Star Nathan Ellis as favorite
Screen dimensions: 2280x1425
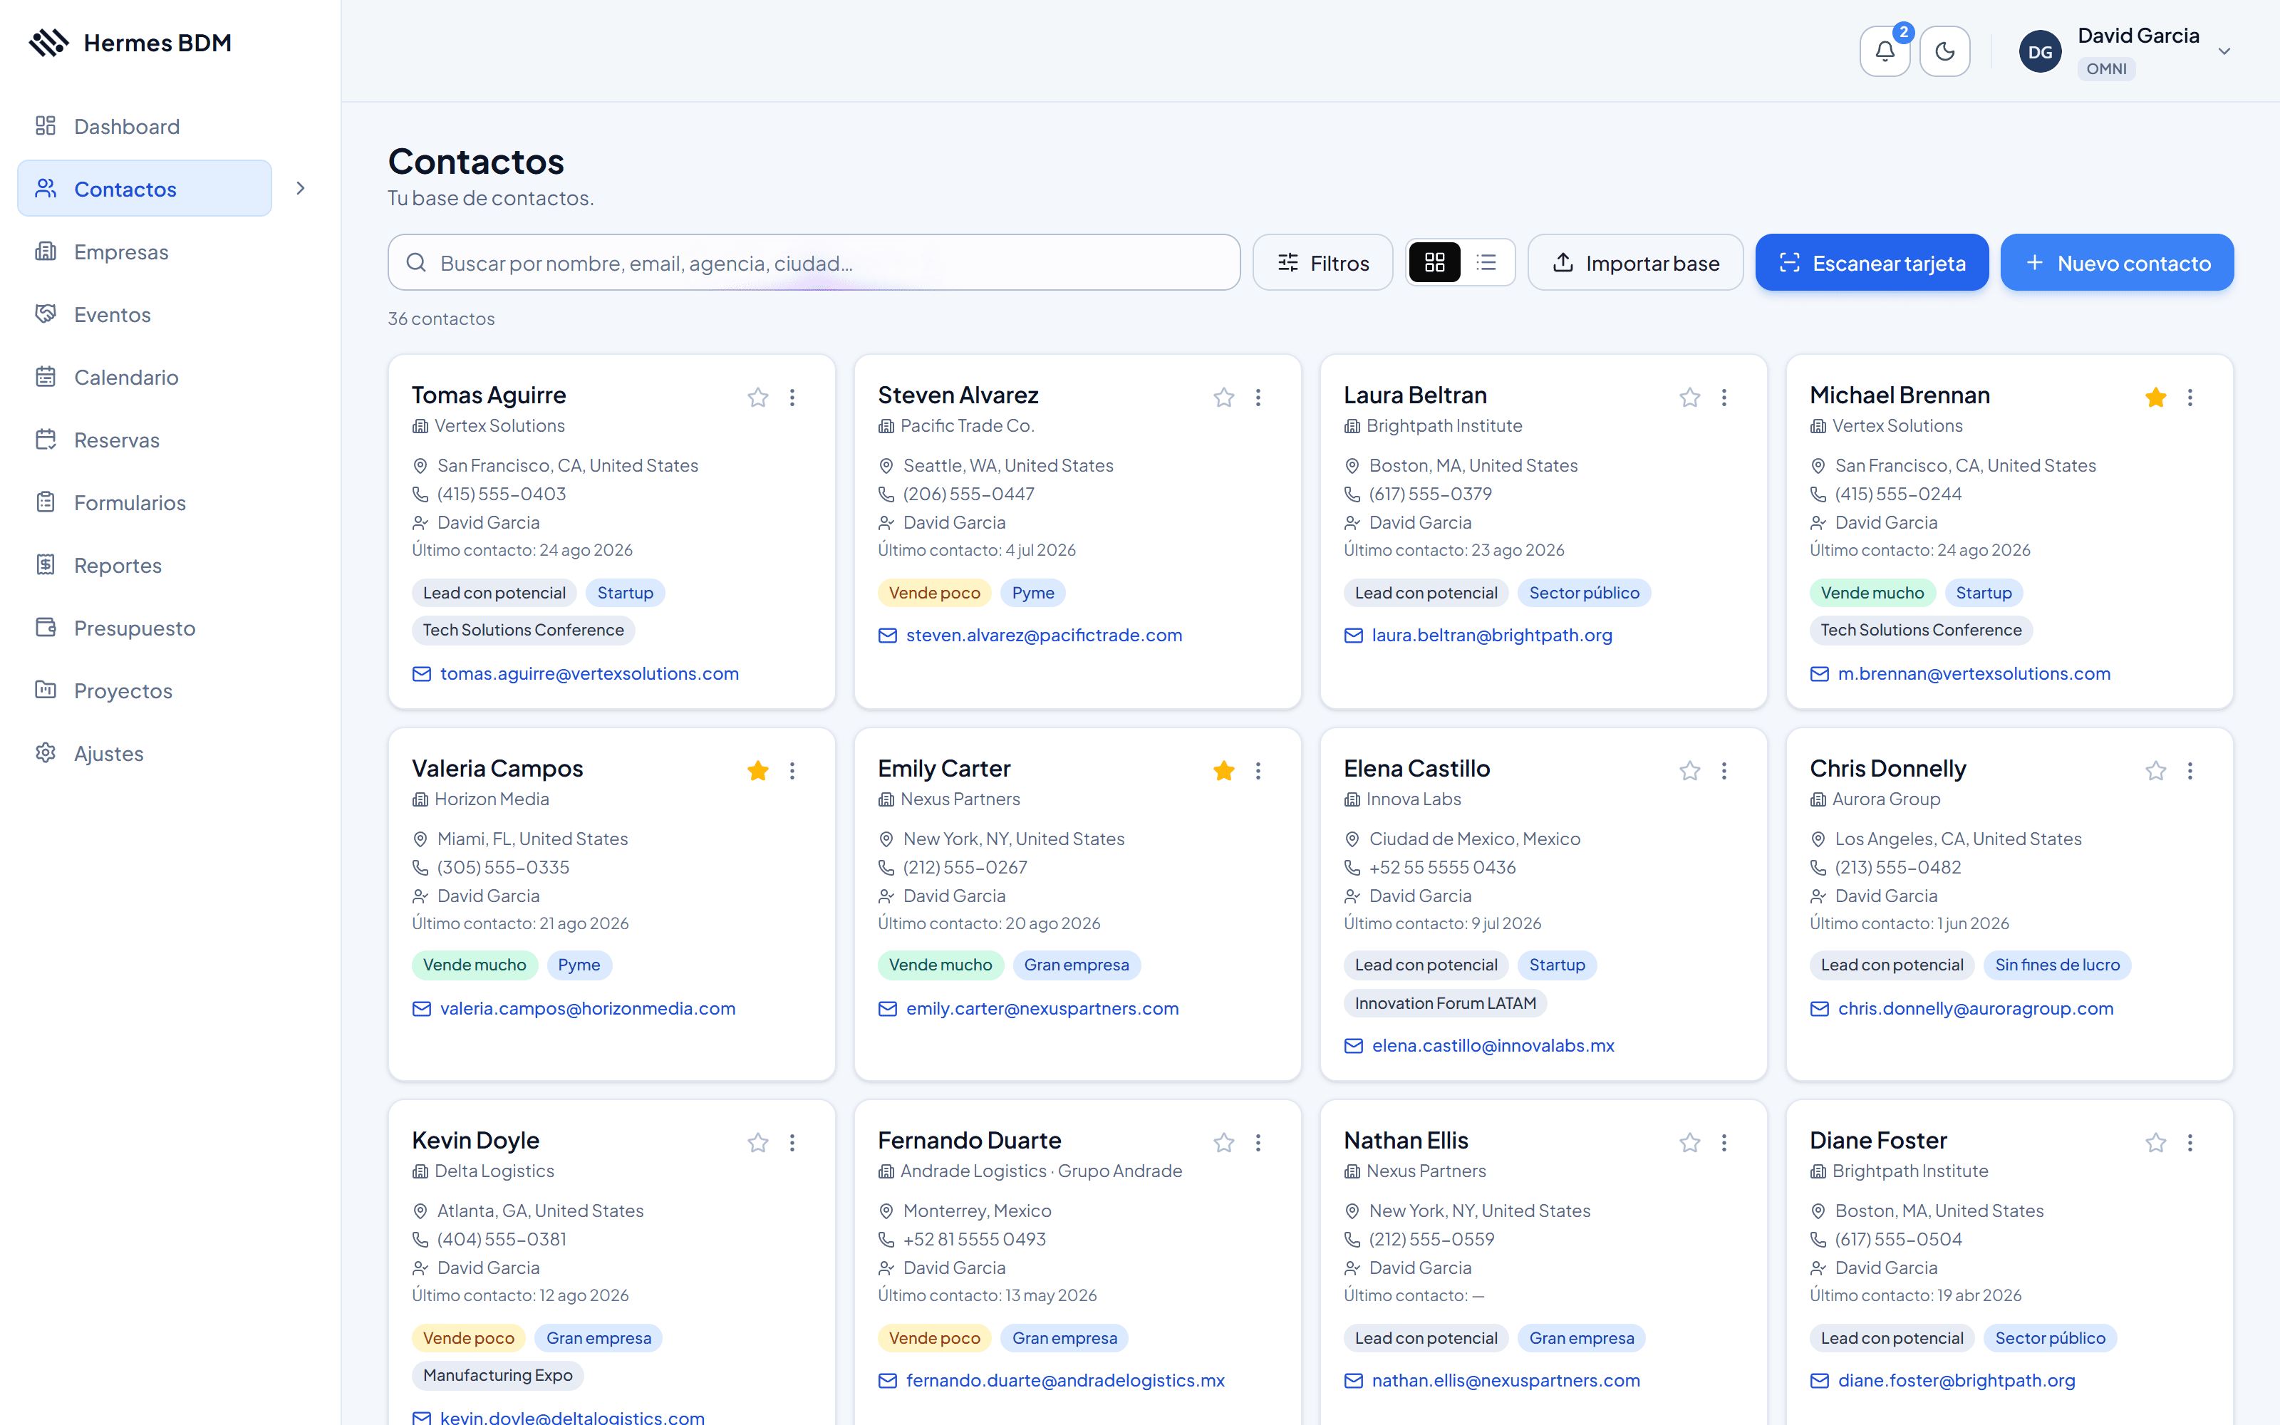pyautogui.click(x=1689, y=1142)
